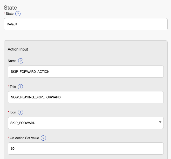Click the large State section heading
171x159 pixels.
(10, 8)
